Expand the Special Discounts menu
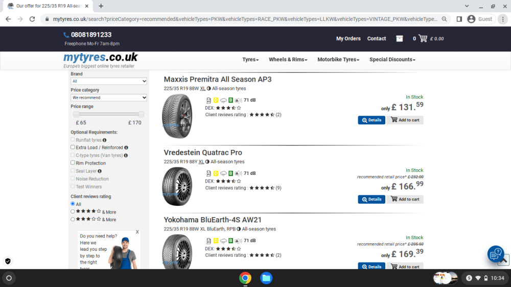Screen dimensions: 511x287 [392, 60]
